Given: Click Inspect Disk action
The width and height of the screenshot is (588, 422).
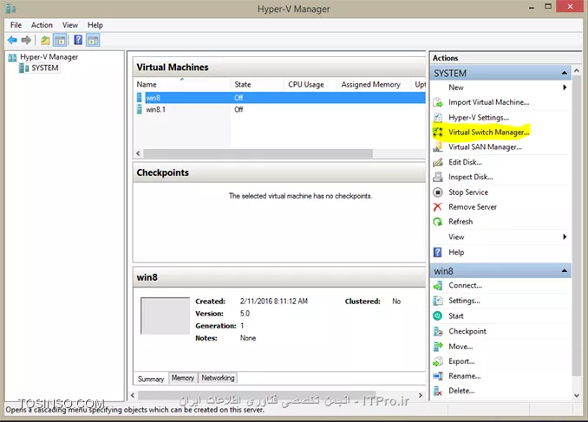Looking at the screenshot, I should (471, 177).
